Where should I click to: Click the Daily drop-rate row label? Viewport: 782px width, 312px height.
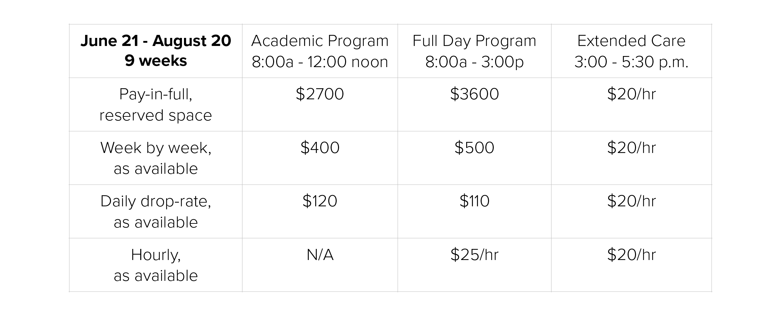pos(156,212)
